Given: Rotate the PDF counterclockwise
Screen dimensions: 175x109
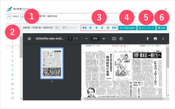Looking at the screenshot, I should (121, 39).
